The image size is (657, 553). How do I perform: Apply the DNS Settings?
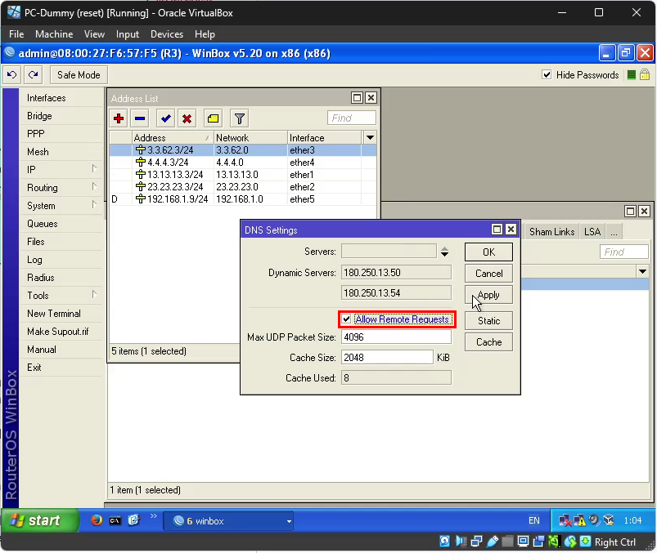tap(488, 295)
